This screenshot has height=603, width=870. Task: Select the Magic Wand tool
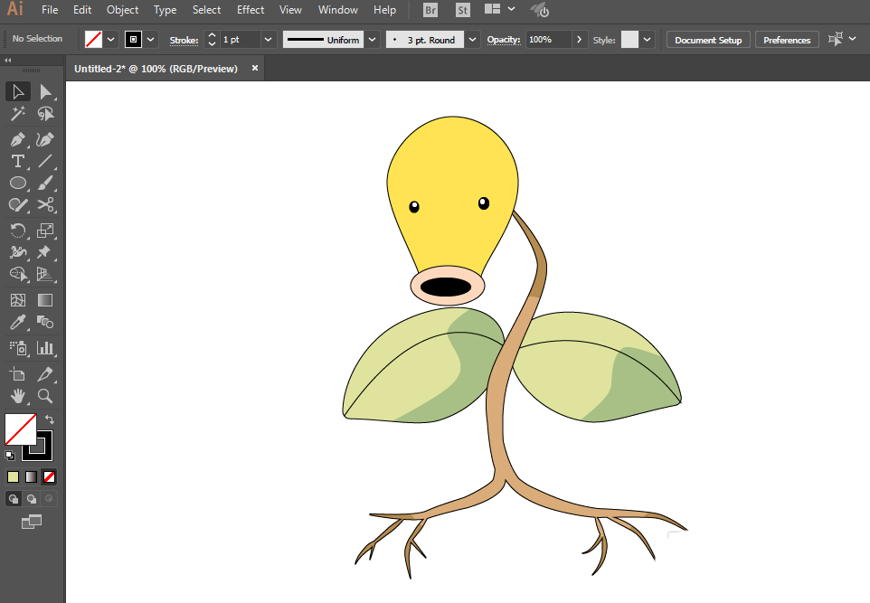point(17,114)
